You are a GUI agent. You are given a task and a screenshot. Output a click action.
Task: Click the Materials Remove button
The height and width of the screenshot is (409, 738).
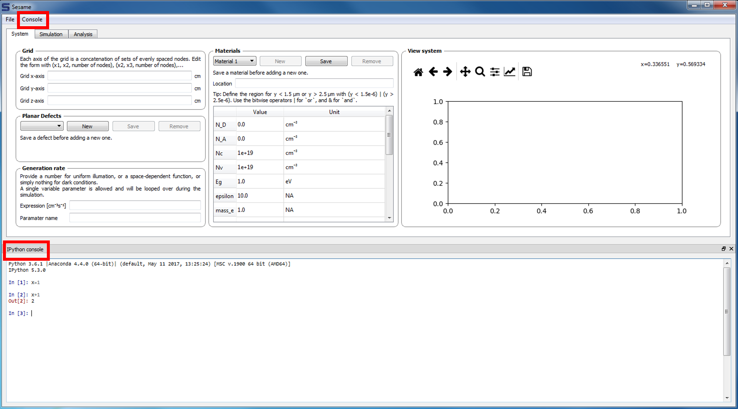tap(372, 61)
